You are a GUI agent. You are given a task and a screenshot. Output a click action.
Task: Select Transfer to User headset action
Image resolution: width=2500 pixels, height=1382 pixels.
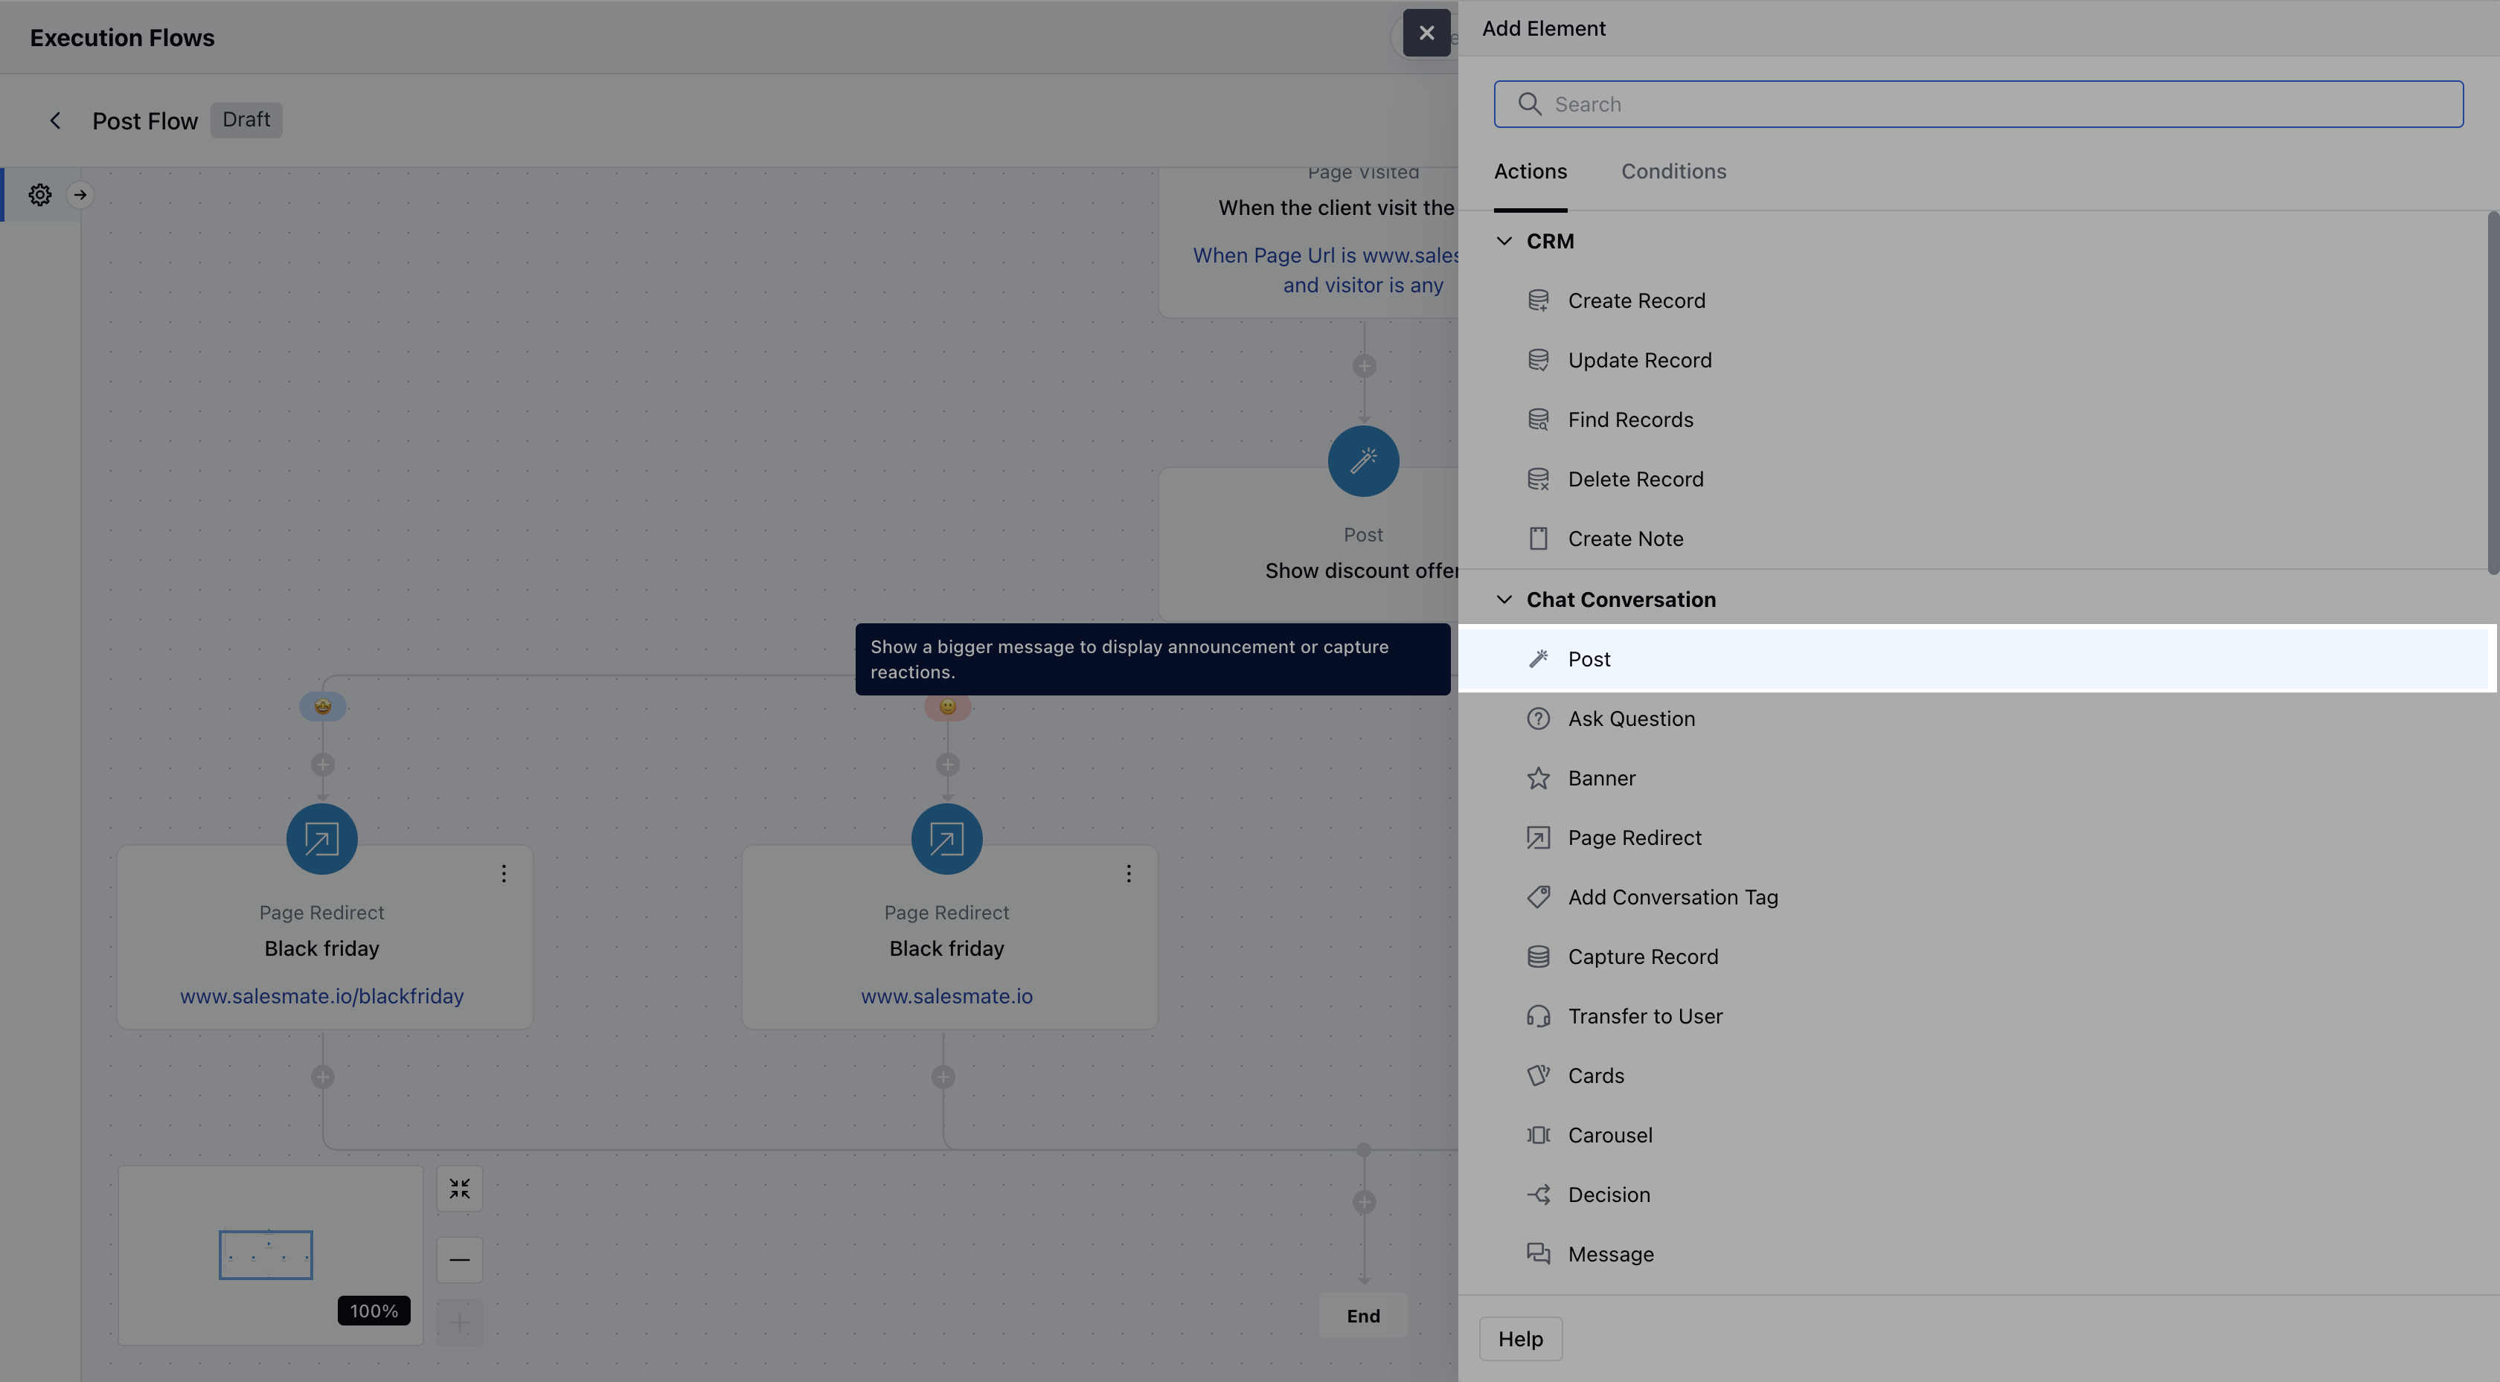point(1645,1016)
